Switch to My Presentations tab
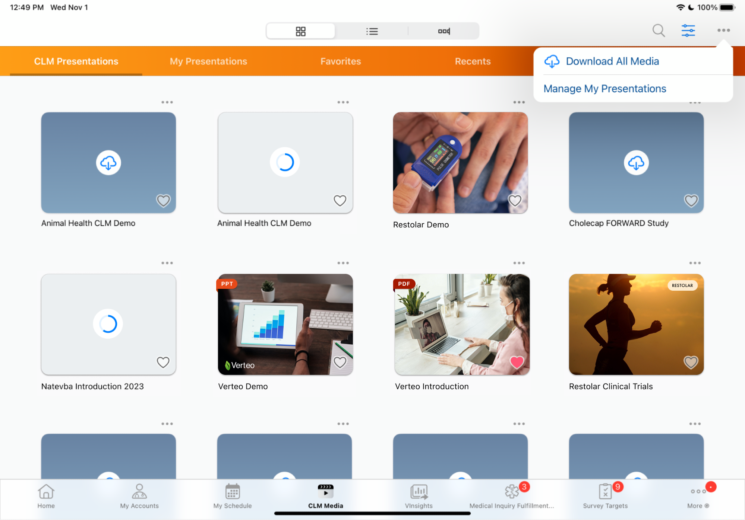 click(x=208, y=61)
